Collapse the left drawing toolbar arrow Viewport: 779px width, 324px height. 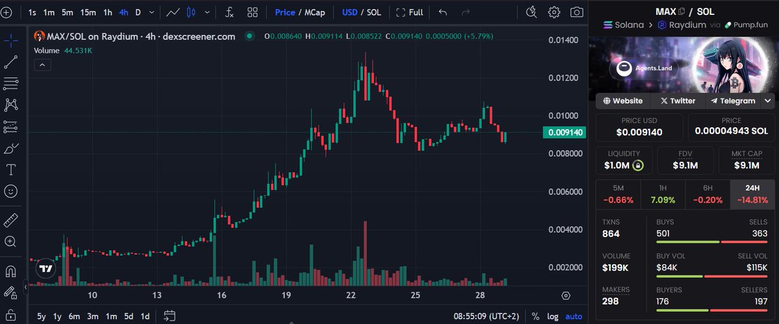click(25, 286)
